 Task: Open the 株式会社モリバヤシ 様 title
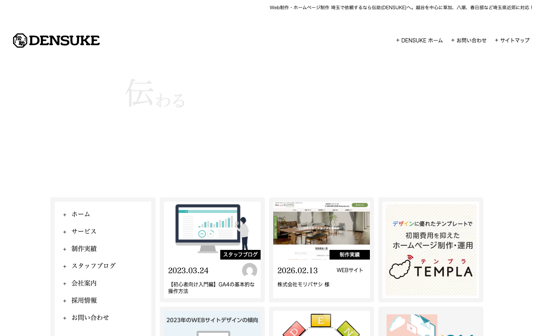click(303, 284)
